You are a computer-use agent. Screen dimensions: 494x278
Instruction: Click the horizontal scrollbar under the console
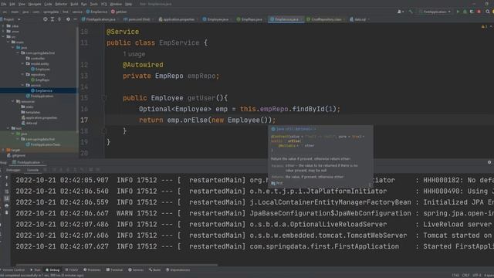click(117, 265)
